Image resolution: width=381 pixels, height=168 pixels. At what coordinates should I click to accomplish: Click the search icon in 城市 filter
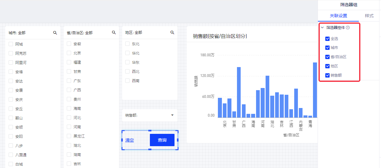point(55,33)
